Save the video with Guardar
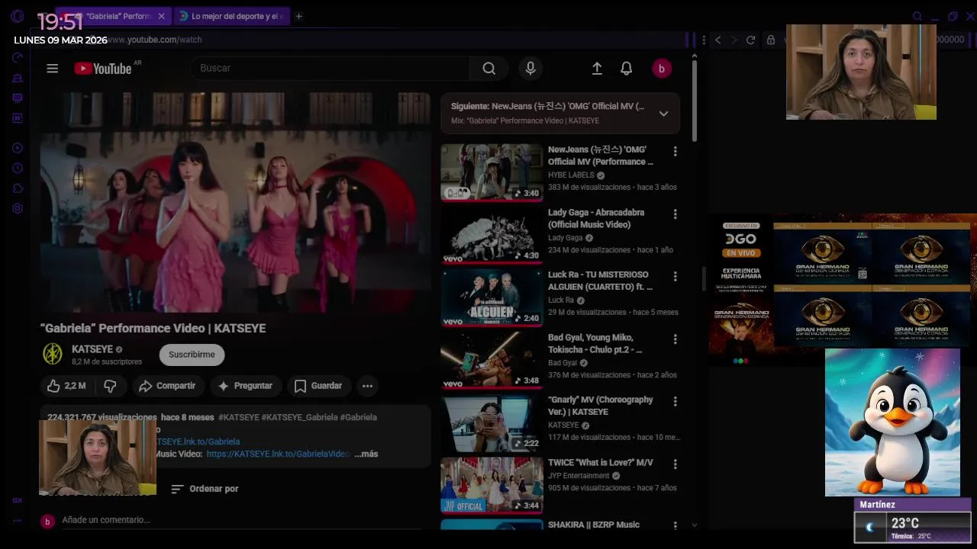Viewport: 977px width, 549px height. 318,386
